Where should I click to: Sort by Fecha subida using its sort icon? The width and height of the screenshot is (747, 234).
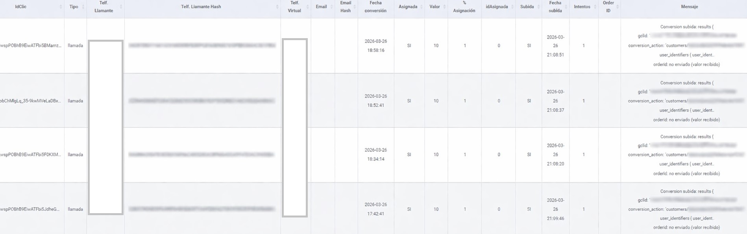[x=566, y=7]
